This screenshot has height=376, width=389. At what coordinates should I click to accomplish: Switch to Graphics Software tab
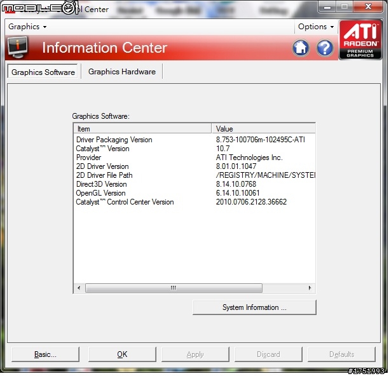click(x=43, y=72)
